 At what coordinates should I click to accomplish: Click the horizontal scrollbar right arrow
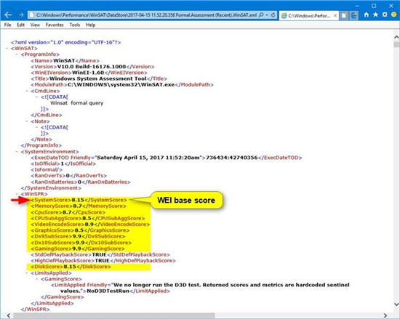385,315
